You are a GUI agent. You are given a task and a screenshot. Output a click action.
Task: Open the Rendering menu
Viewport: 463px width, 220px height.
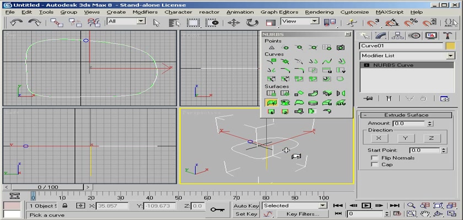pyautogui.click(x=319, y=12)
